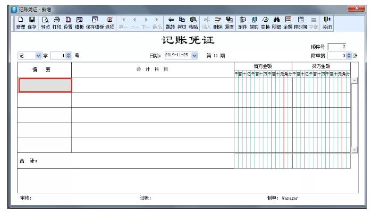This screenshot has width=372, height=214.
Task: Close the 记账凭证 window with X
Action: click(356, 8)
